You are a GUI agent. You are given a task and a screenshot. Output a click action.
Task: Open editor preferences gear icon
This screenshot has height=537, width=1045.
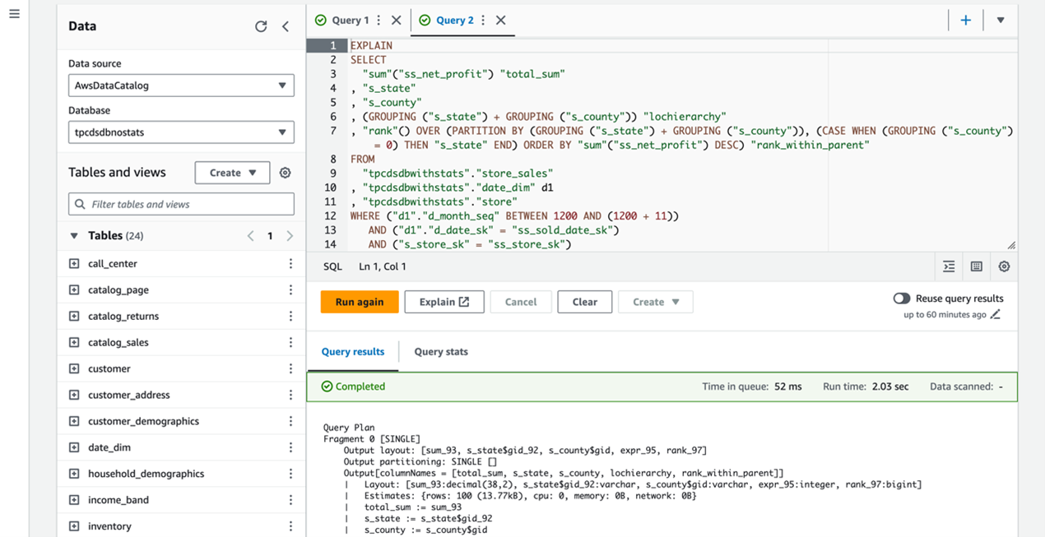(x=1004, y=266)
